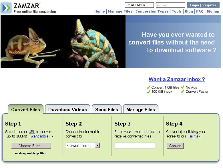Click the 'want more' link
This screenshot has height=168, width=223.
39,136
